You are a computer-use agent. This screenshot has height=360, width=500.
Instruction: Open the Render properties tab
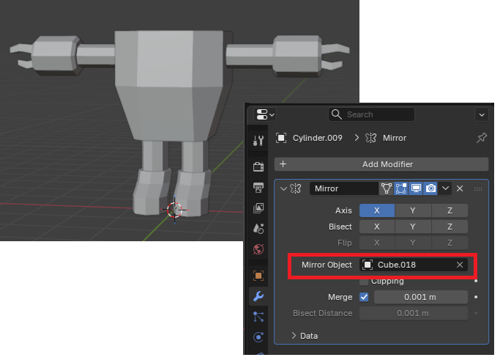(258, 166)
